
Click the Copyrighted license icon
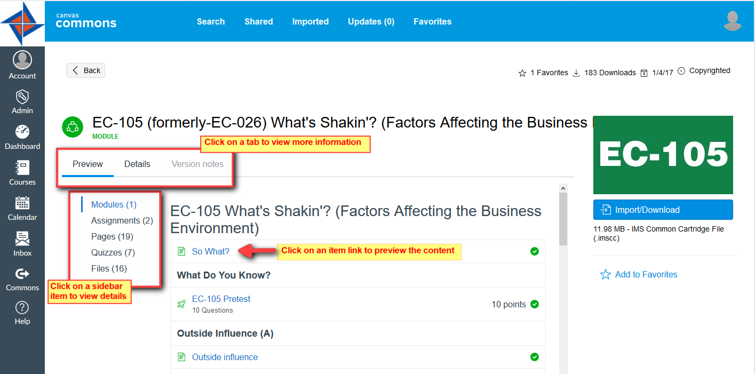[681, 71]
